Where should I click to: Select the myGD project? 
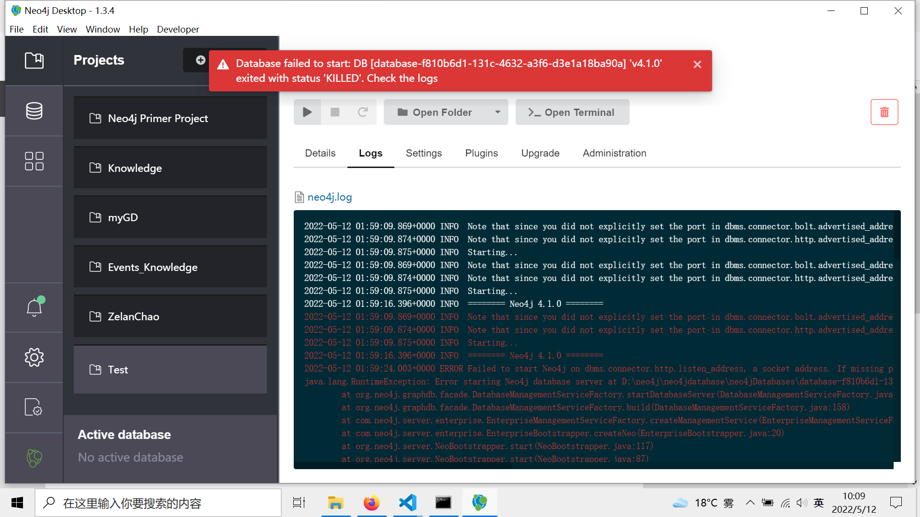(x=170, y=217)
